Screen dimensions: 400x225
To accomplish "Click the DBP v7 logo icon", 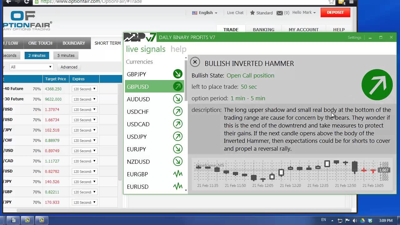I will tap(140, 37).
